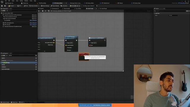Open the Diff dropdown
Viewport: 190px width, 107px height.
coord(19,6)
